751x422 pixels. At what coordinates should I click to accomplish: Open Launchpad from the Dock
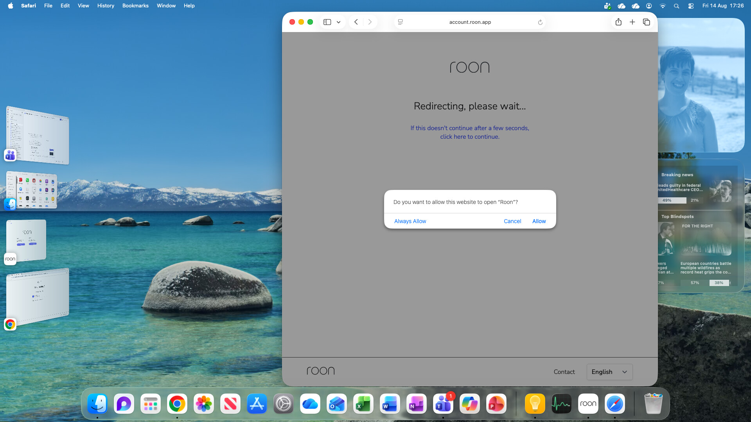coord(151,404)
